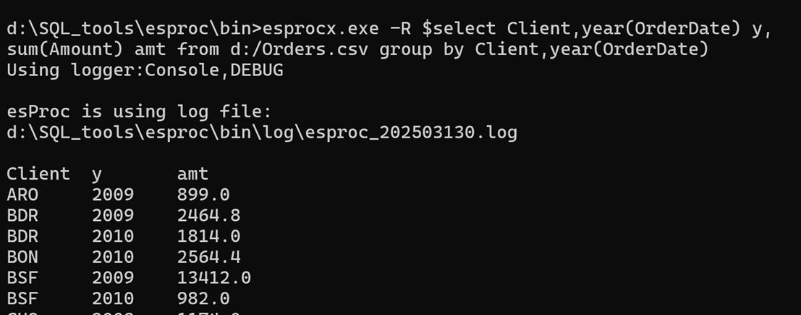Click the ARO client cell
This screenshot has width=801, height=315.
point(22,195)
